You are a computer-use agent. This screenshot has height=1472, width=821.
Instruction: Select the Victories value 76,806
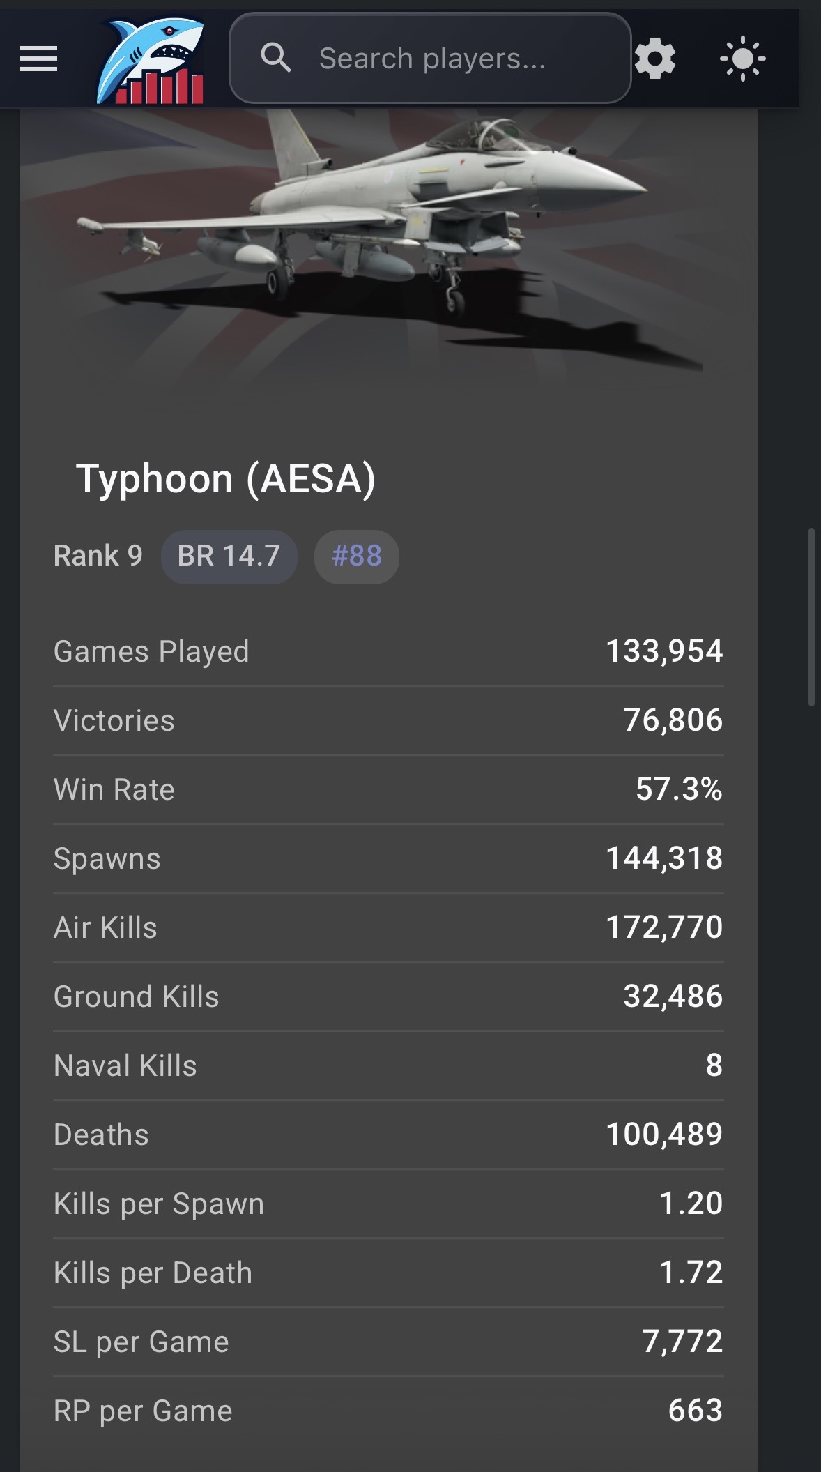tap(673, 720)
